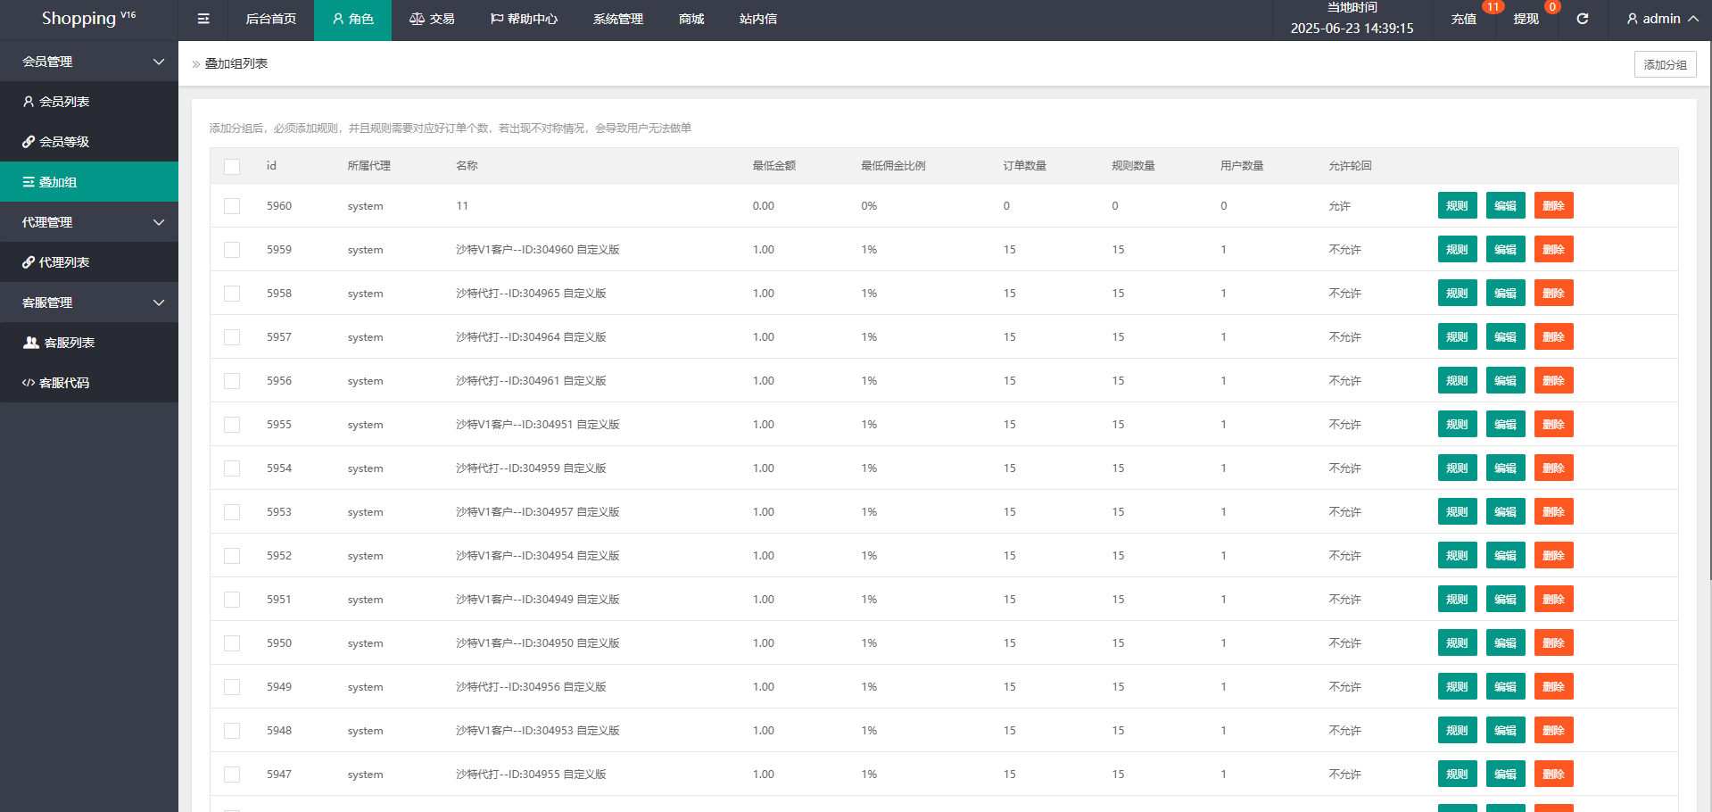Open 交易 with the scales icon

coord(417,19)
